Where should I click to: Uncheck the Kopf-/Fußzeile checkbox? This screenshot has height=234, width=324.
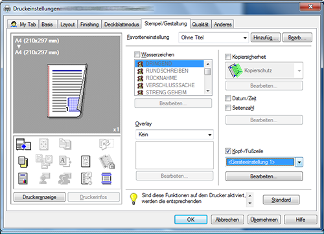coord(228,151)
